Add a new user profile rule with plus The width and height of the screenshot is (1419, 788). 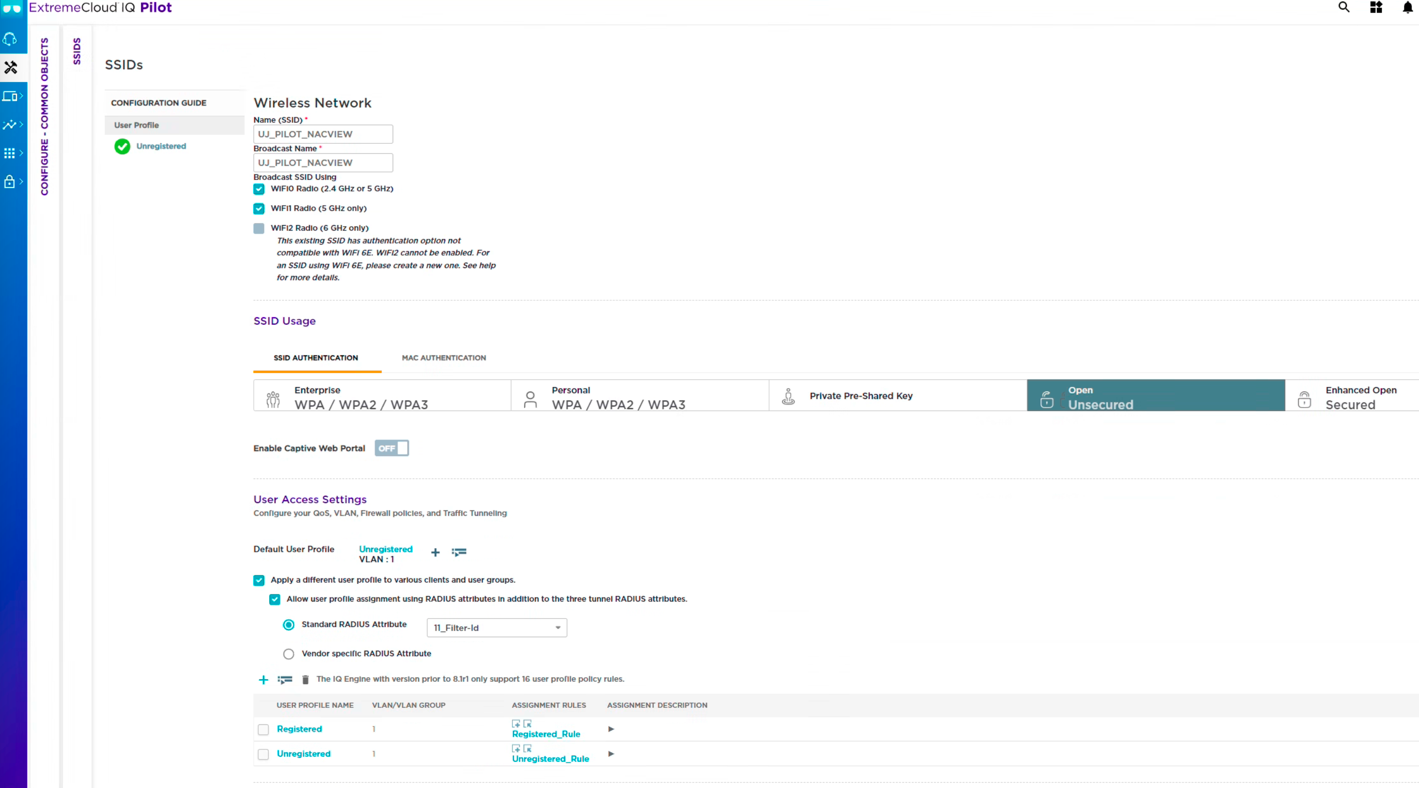click(263, 680)
